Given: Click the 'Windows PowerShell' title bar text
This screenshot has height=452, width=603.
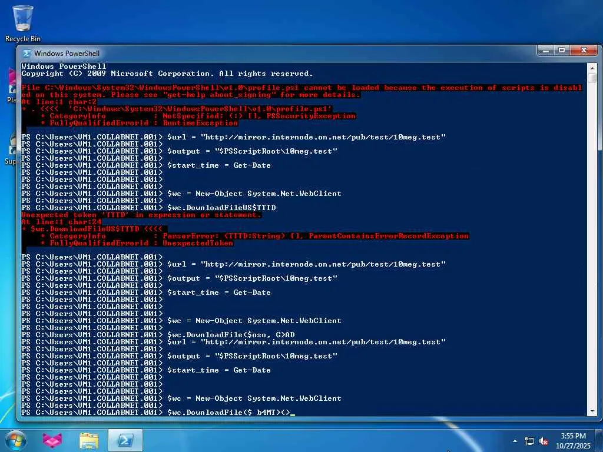Looking at the screenshot, I should [x=66, y=54].
